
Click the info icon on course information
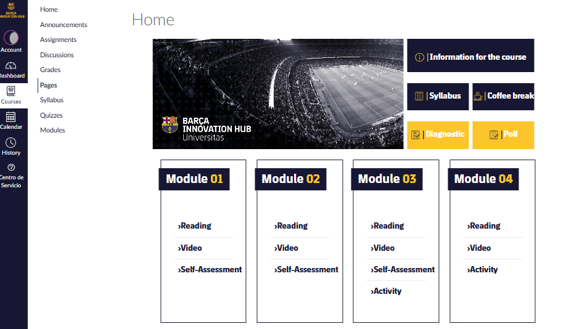tap(419, 57)
